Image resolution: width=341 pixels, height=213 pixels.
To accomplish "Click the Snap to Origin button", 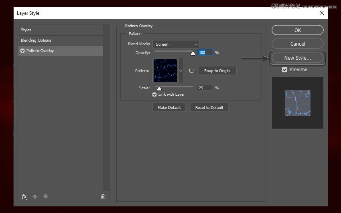I will [217, 71].
